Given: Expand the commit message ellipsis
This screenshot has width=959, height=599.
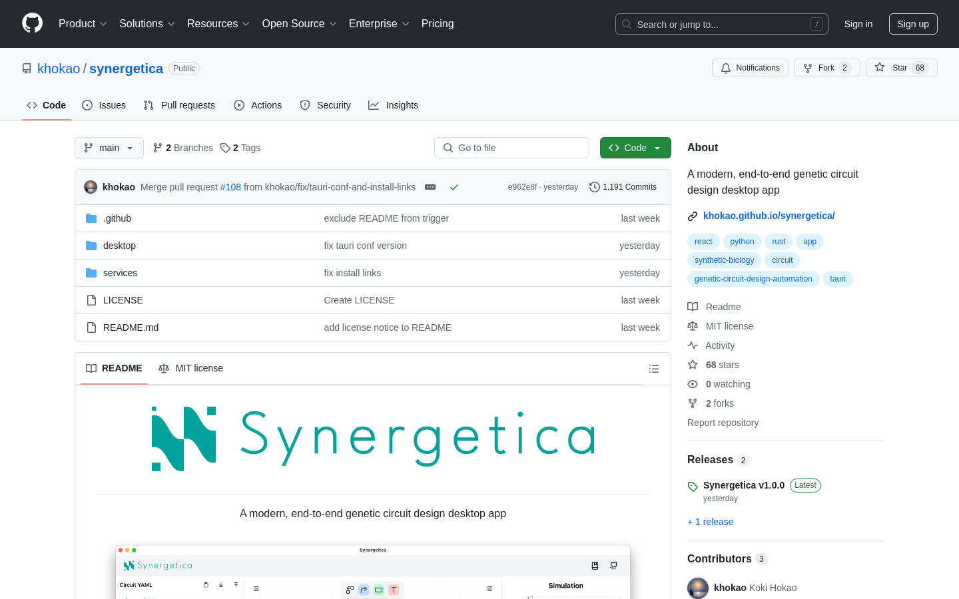Looking at the screenshot, I should [430, 187].
